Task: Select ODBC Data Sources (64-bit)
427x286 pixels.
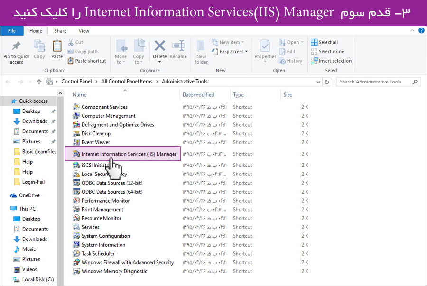Action: click(x=108, y=192)
